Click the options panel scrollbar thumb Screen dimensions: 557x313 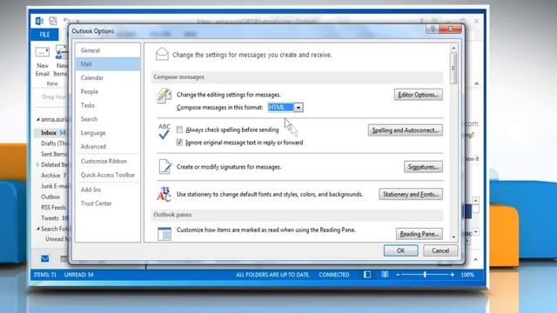click(x=453, y=69)
